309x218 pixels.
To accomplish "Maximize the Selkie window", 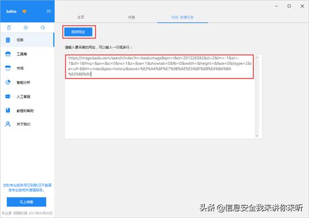I will [x=289, y=6].
